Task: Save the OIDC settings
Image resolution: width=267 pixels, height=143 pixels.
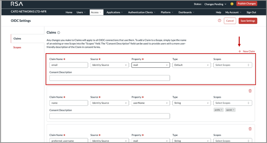Action: coord(248,21)
